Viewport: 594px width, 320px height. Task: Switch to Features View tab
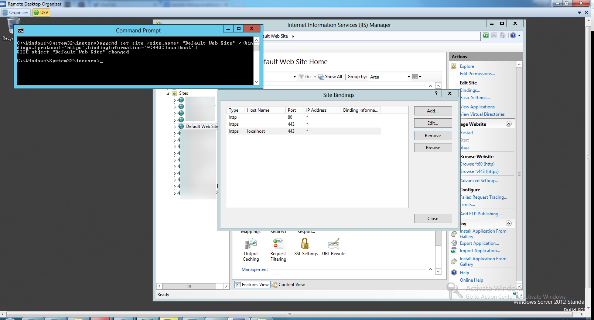pyautogui.click(x=252, y=285)
